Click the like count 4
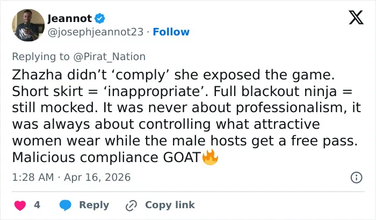 (x=37, y=205)
